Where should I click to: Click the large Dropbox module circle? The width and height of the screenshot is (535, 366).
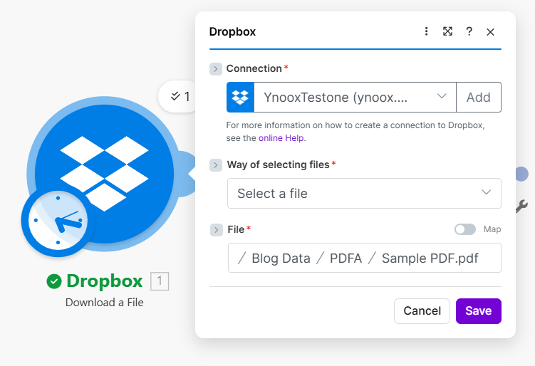[x=105, y=174]
